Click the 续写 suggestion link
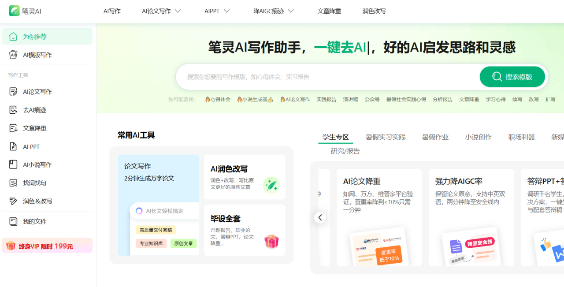 (517, 100)
